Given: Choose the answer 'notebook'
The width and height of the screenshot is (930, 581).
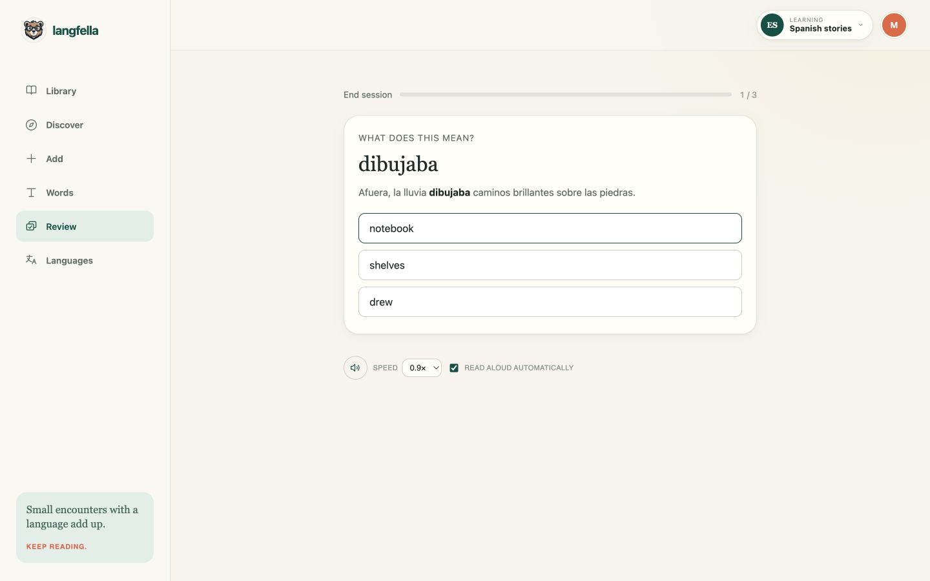Looking at the screenshot, I should coord(550,229).
